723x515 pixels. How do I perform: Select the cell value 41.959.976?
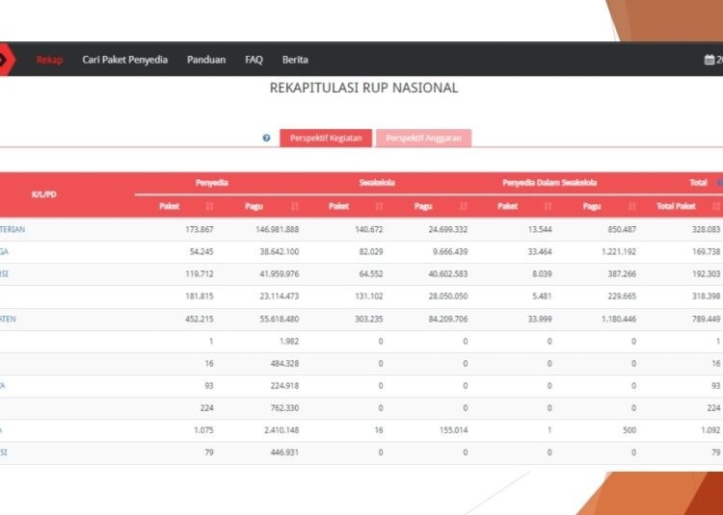point(279,273)
